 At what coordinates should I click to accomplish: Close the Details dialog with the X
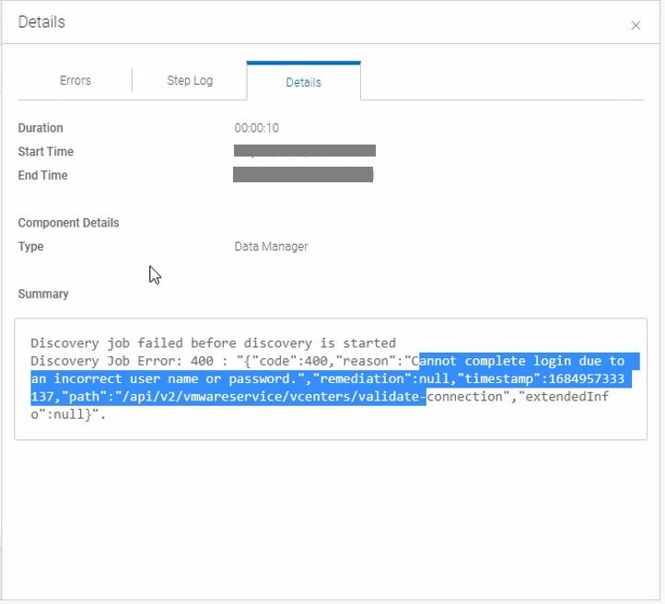point(636,26)
